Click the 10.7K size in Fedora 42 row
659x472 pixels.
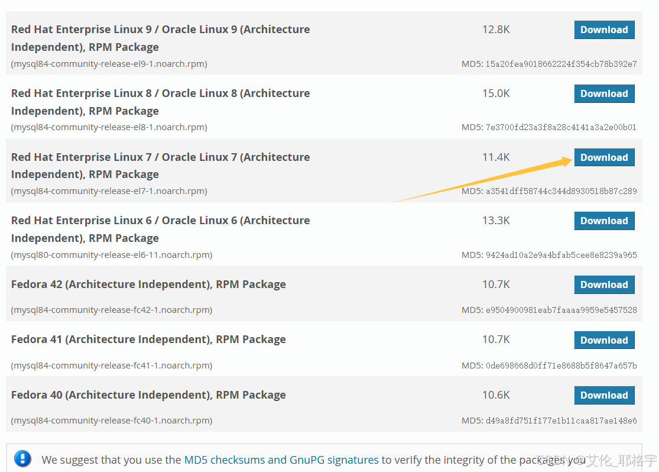pyautogui.click(x=496, y=285)
